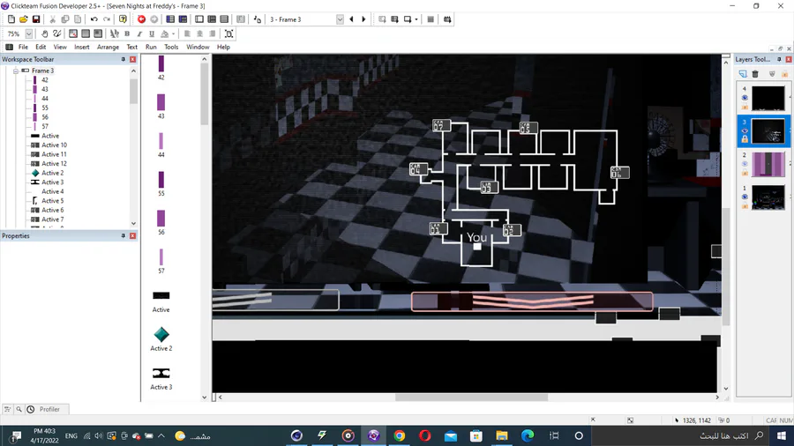
Task: Close the Layers Toolbar panel
Action: 789,59
